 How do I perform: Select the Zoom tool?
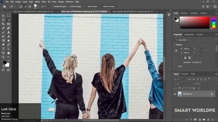point(3,57)
